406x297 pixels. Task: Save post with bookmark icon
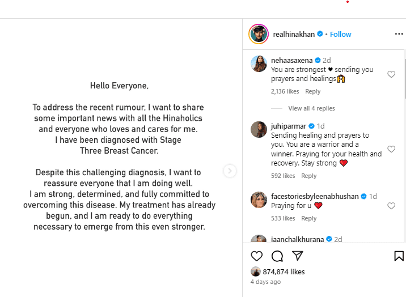(x=399, y=256)
